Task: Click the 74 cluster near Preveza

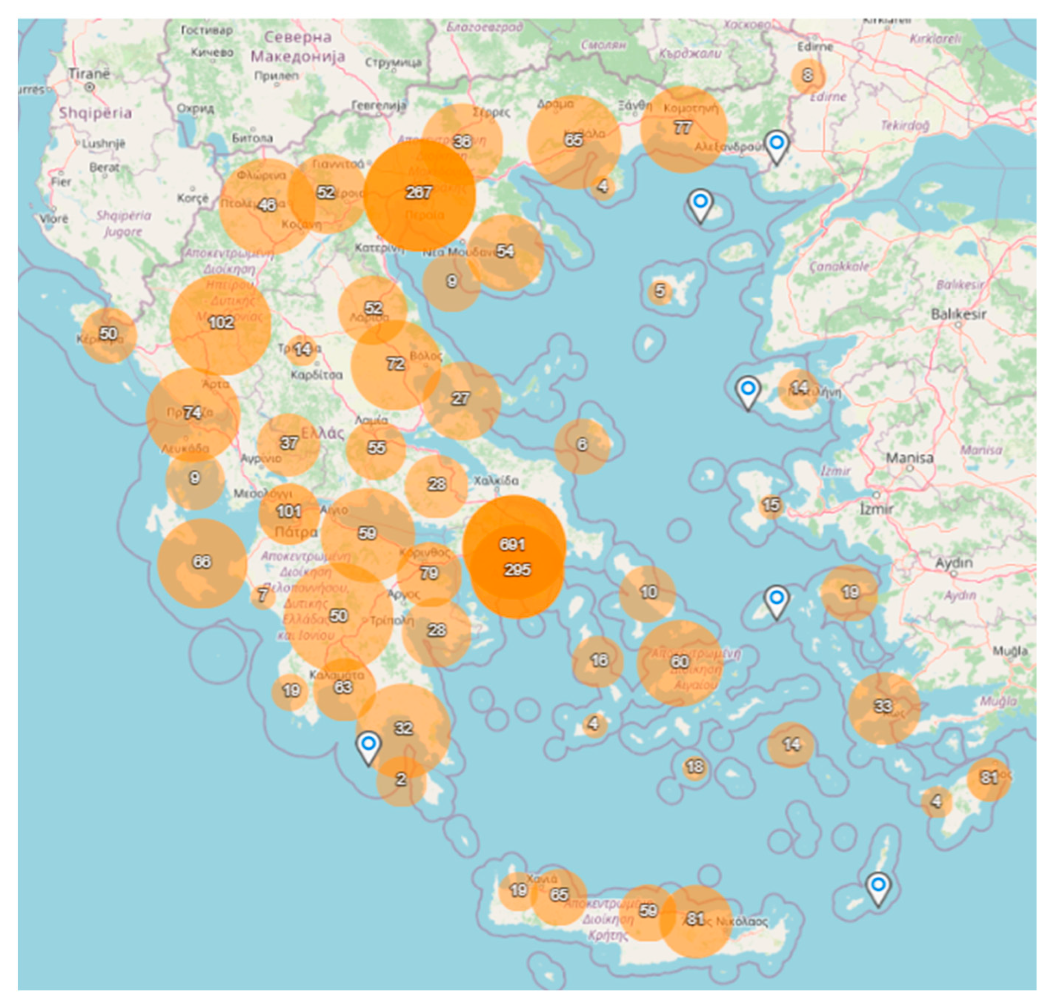Action: pos(193,413)
